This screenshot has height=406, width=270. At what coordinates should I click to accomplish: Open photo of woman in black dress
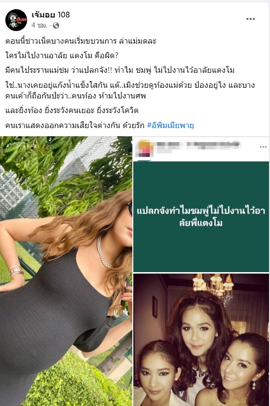(66, 271)
